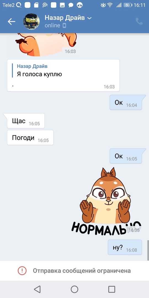
Task: Tap the mobile device indicator next to online
Action: click(64, 25)
